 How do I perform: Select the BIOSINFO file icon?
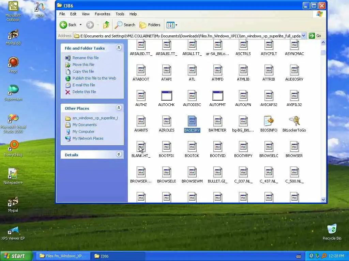(269, 124)
